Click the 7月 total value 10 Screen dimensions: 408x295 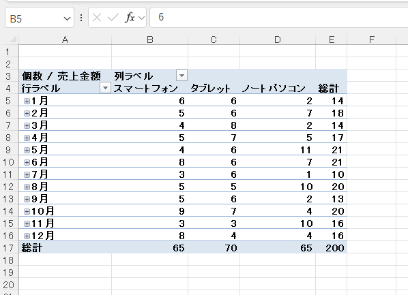click(331, 174)
